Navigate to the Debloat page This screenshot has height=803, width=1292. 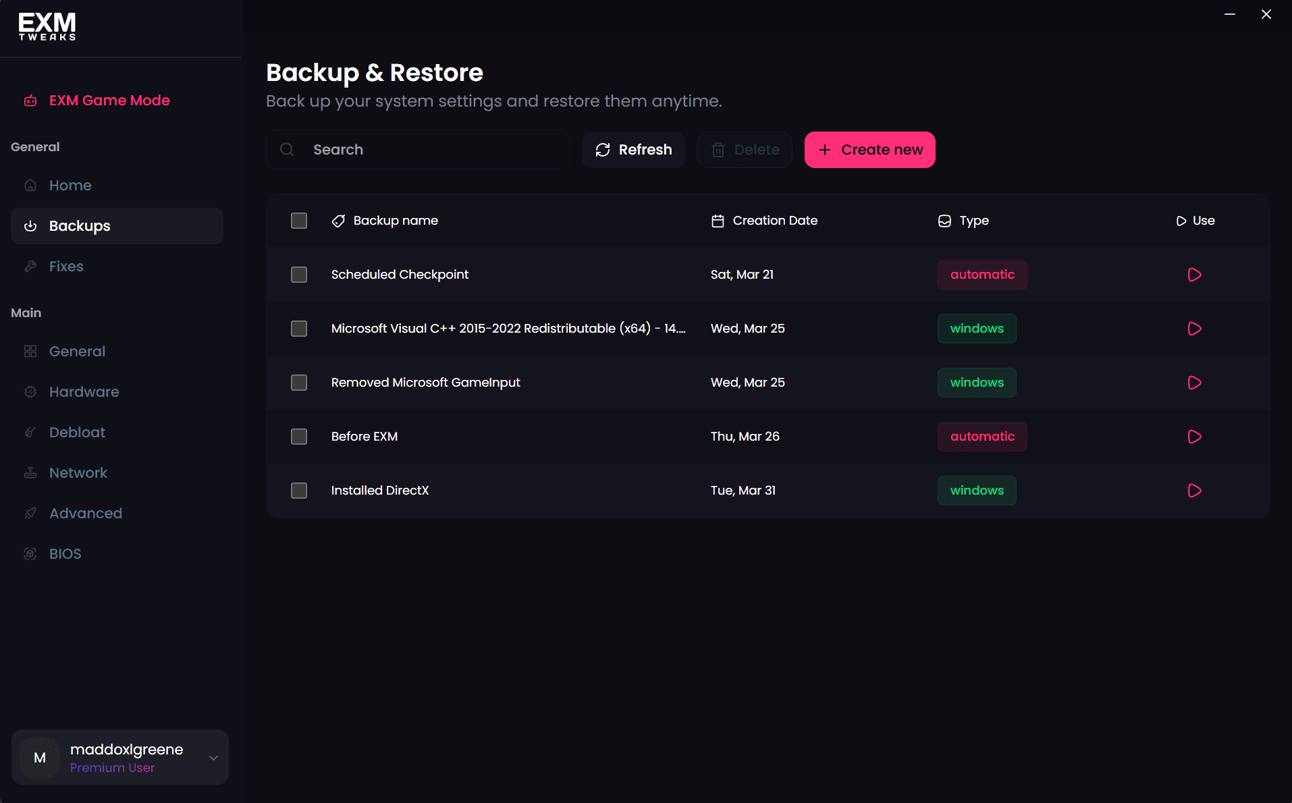coord(76,432)
